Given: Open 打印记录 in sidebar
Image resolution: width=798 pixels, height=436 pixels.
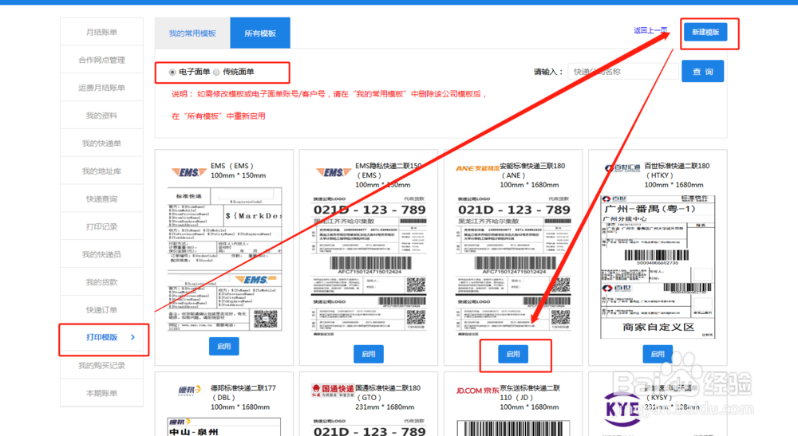Looking at the screenshot, I should [102, 226].
